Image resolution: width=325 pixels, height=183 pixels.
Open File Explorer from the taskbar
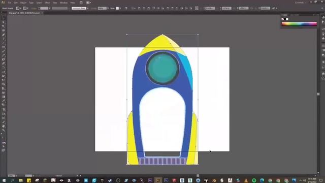point(20,180)
